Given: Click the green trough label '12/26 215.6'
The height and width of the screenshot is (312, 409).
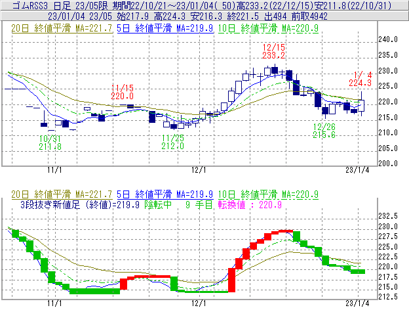Looking at the screenshot, I should 324,131.
